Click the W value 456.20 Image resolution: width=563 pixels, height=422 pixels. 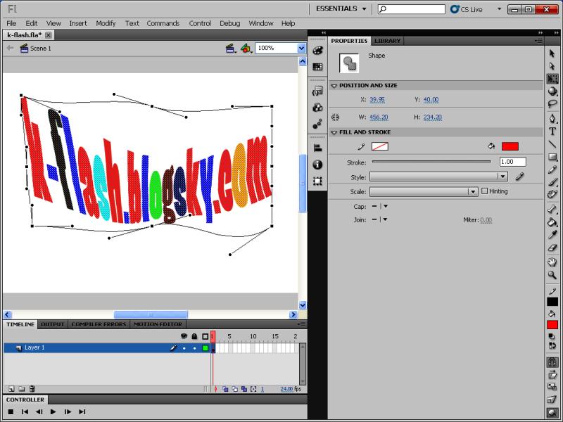pyautogui.click(x=379, y=117)
